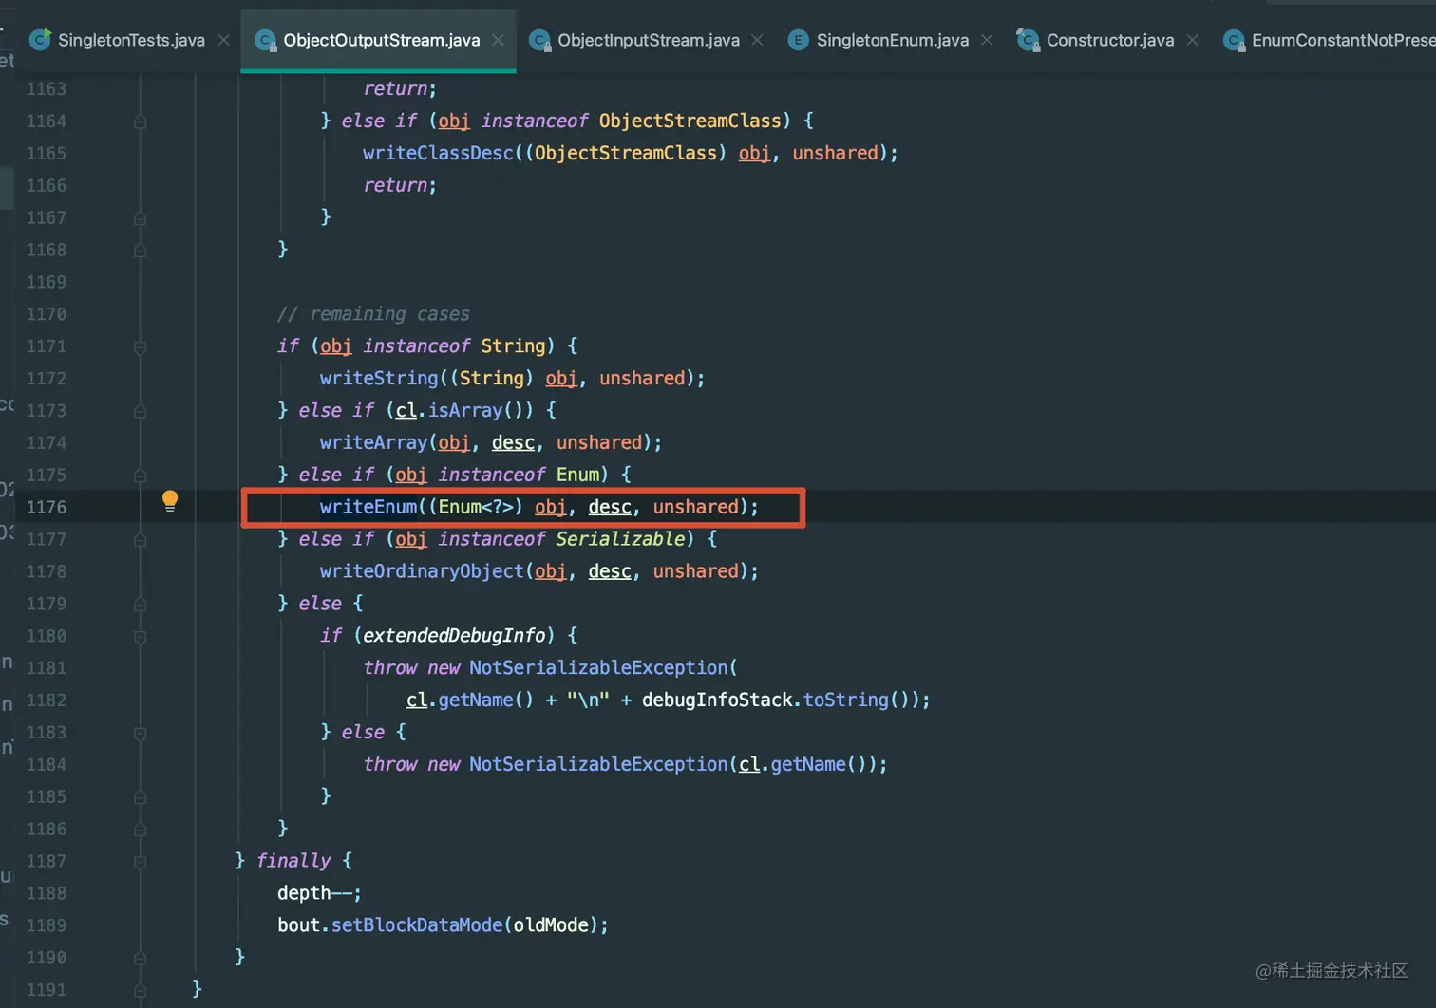
Task: Click the ObjectInputStream.java class icon
Action: click(x=539, y=40)
